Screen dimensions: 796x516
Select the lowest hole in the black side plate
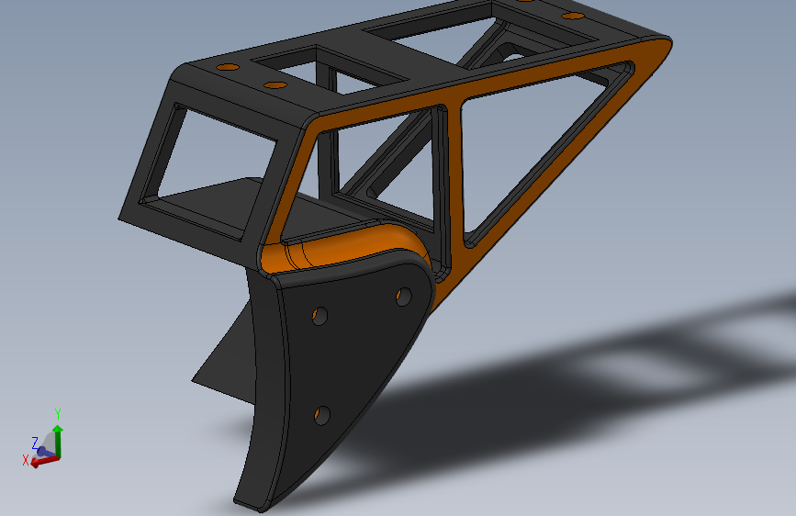coord(322,415)
